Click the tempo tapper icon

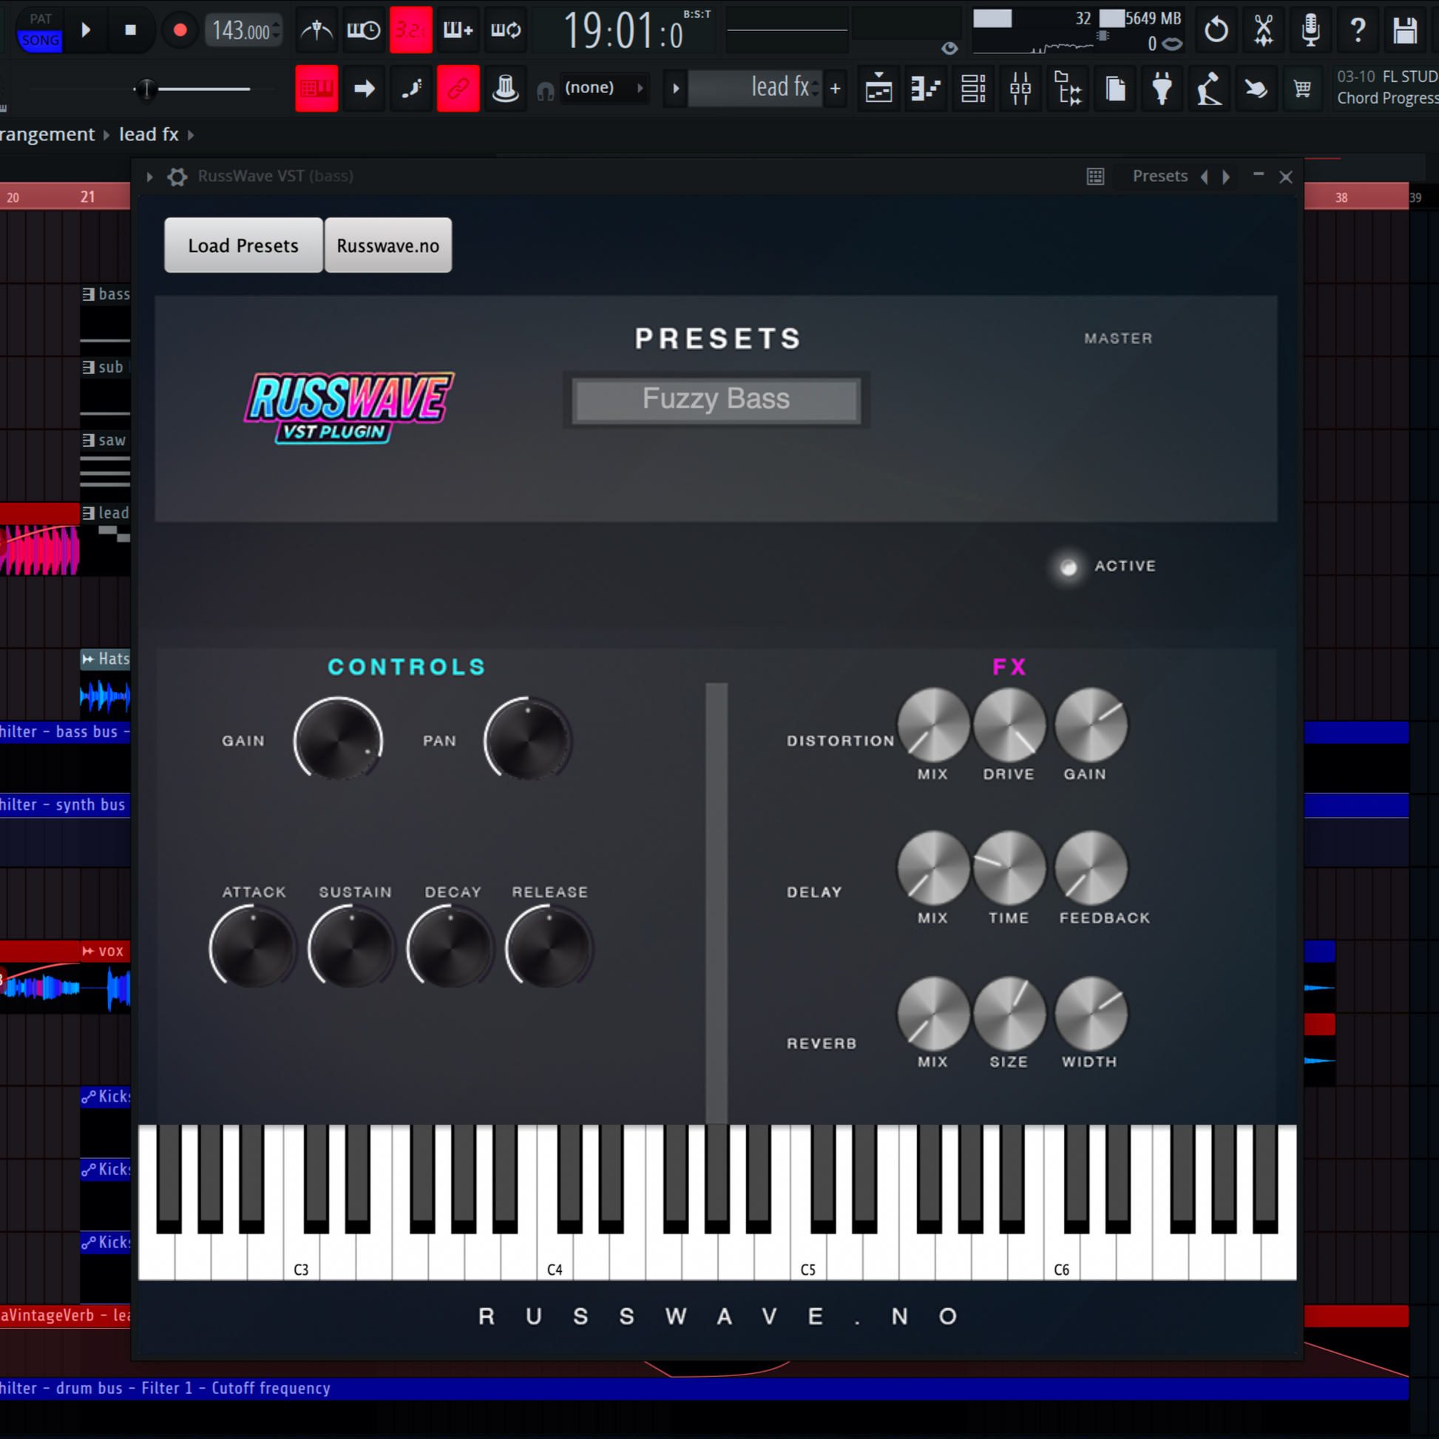[1209, 89]
